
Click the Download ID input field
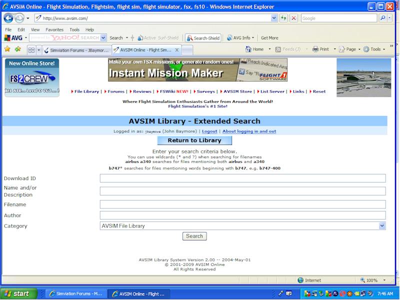tap(242, 178)
